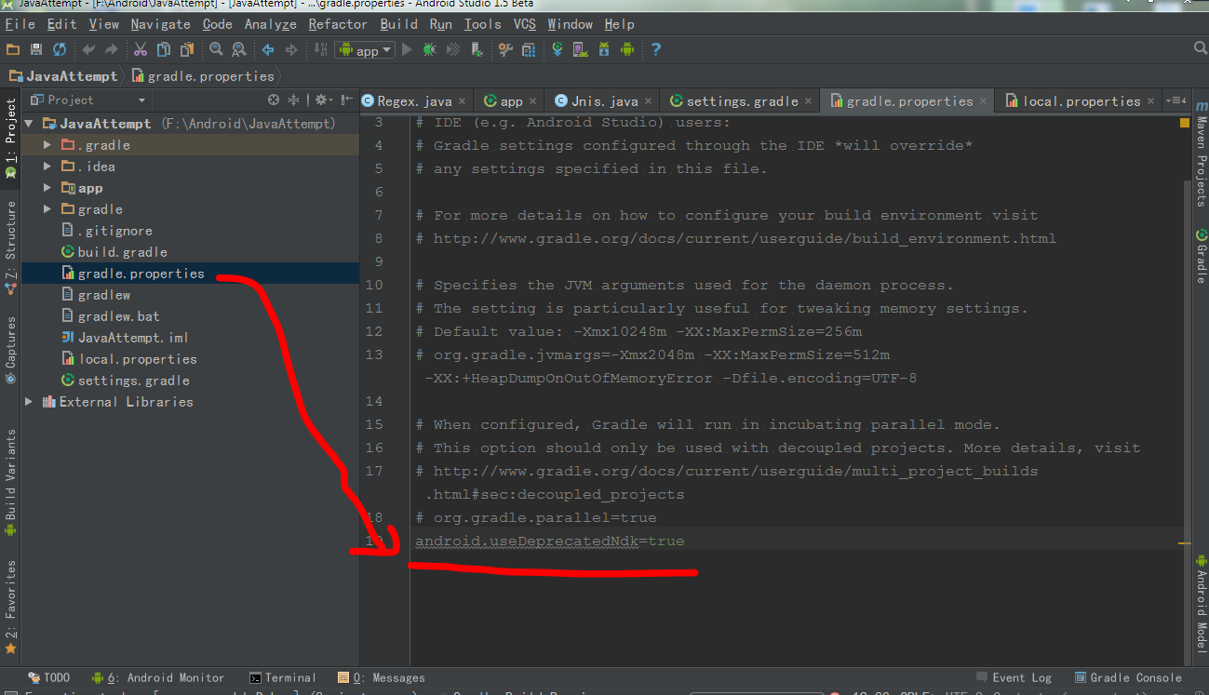Image resolution: width=1209 pixels, height=695 pixels.
Task: Open Android Device Monitor icon
Action: (627, 49)
